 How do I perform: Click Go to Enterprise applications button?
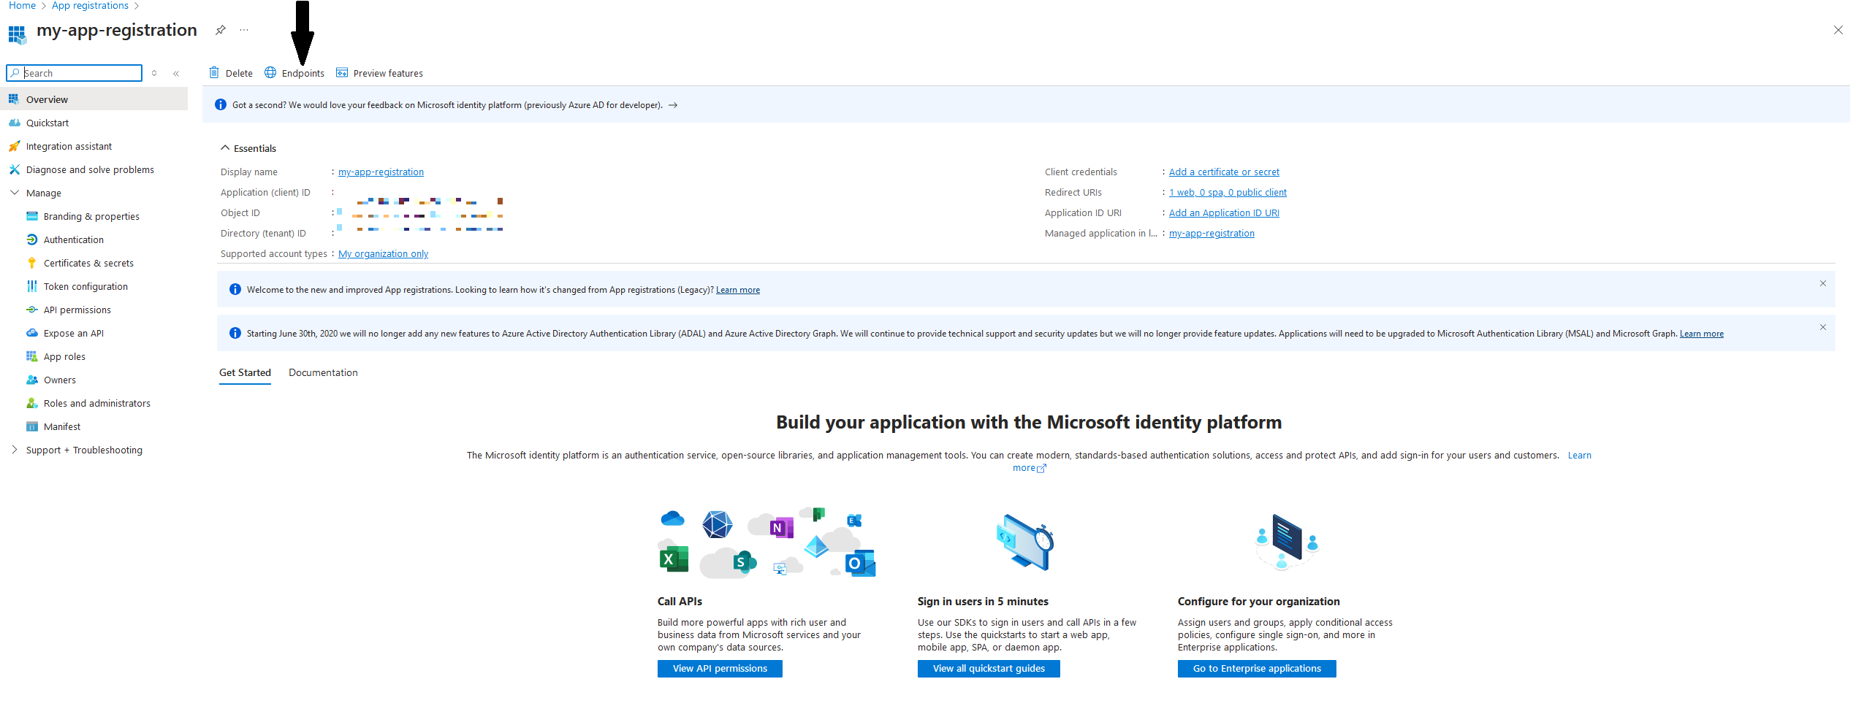tap(1257, 669)
